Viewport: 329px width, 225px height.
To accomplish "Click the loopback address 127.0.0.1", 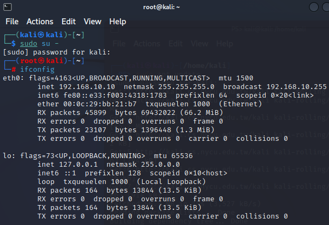I will [78, 165].
